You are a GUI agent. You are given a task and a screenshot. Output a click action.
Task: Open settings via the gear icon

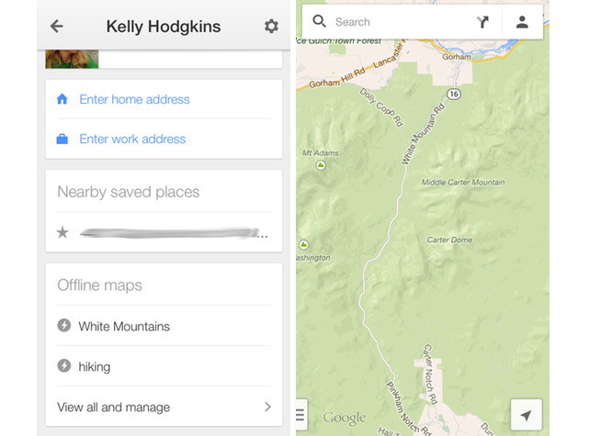click(271, 27)
